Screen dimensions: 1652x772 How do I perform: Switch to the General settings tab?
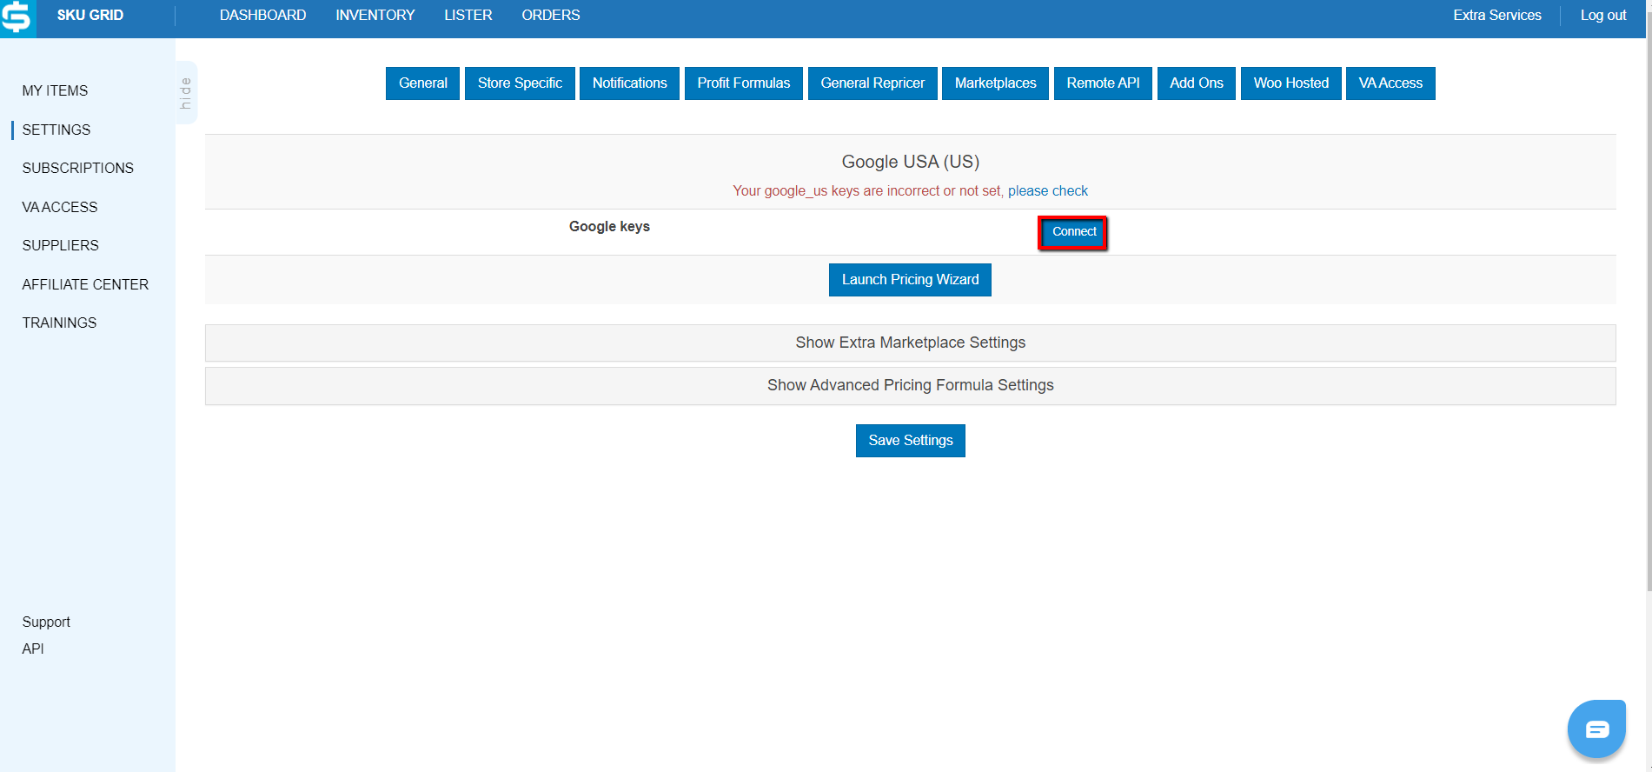[x=422, y=83]
